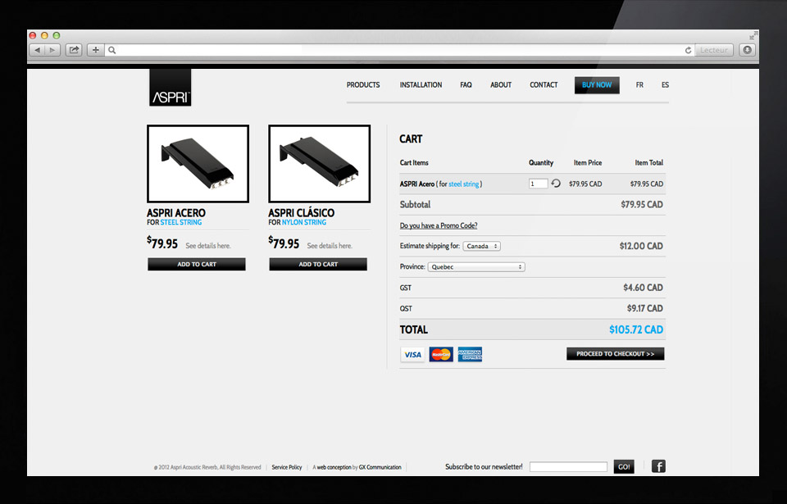
Task: Click the Visa card icon
Action: [412, 354]
